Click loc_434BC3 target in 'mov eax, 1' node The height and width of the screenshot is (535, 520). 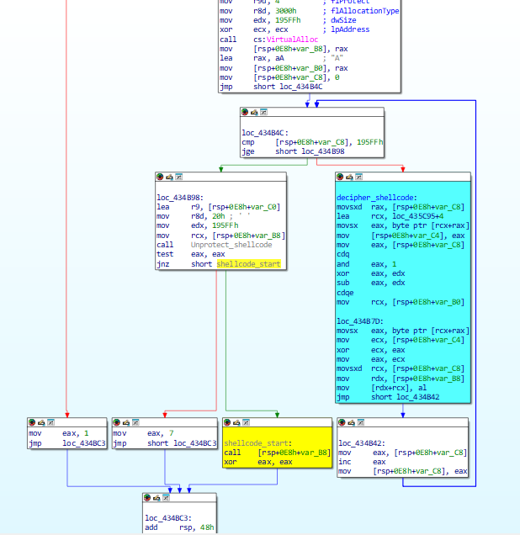coord(84,442)
